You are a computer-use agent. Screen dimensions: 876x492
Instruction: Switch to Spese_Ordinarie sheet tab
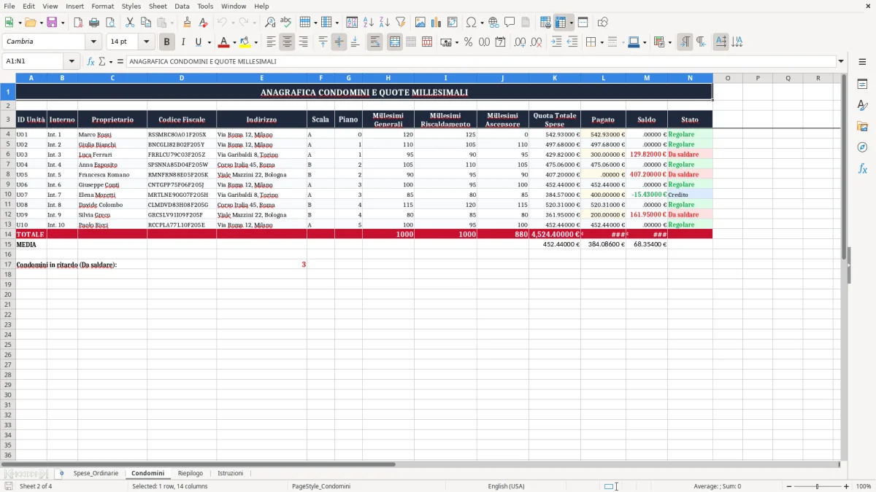96,473
